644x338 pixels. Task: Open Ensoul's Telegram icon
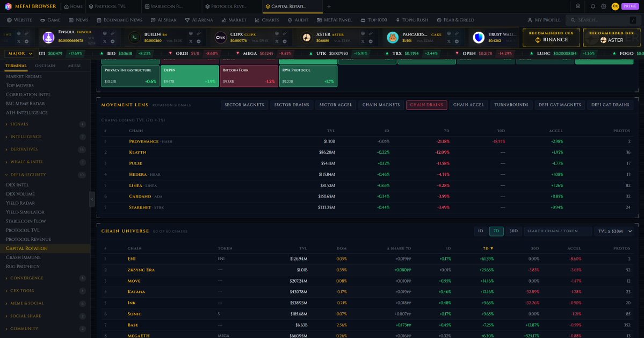click(x=113, y=41)
